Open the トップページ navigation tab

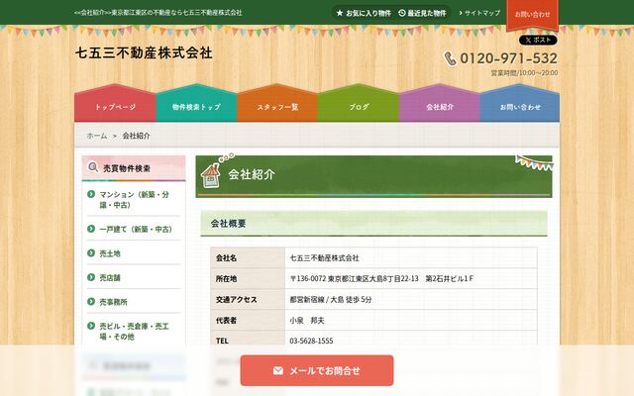pyautogui.click(x=115, y=104)
